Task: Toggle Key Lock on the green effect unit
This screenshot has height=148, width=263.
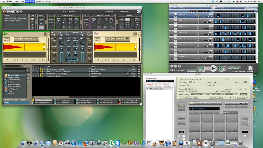Action: 51,20
